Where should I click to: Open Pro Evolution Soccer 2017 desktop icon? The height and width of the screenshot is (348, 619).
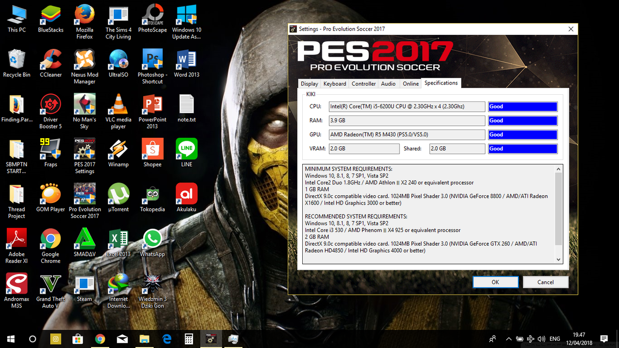pyautogui.click(x=85, y=202)
